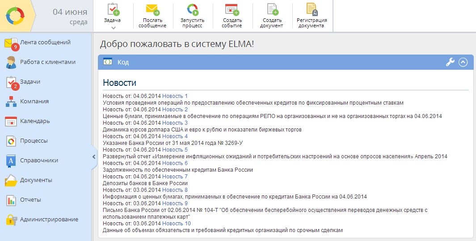Screen dimensions: 476x241
Task: Expand the dropdown arrow under Задача
Action: pos(114,28)
